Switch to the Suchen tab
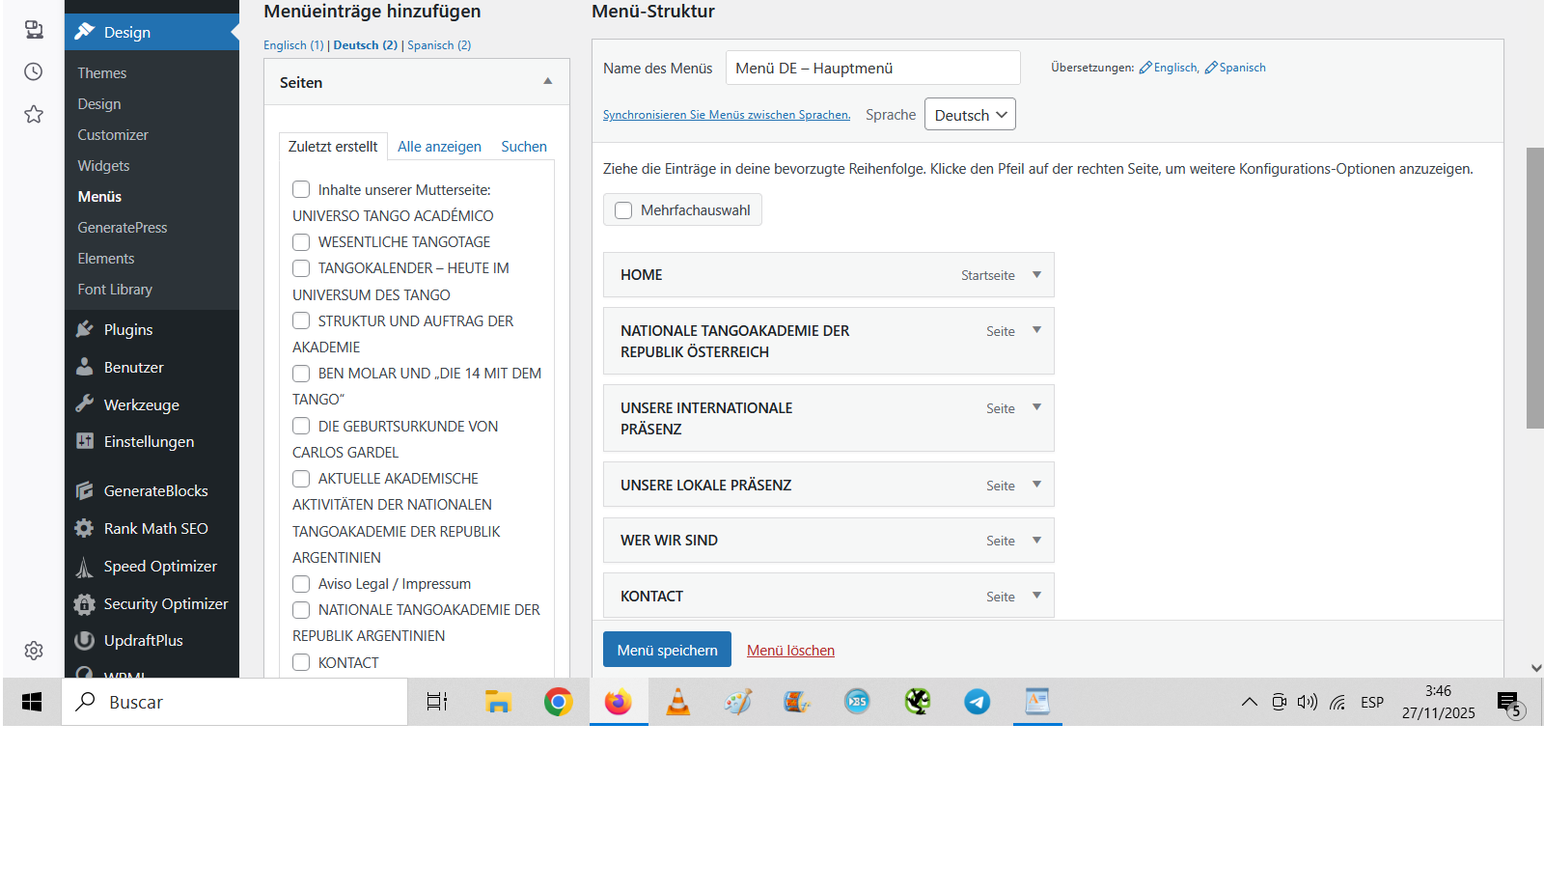 click(x=524, y=147)
